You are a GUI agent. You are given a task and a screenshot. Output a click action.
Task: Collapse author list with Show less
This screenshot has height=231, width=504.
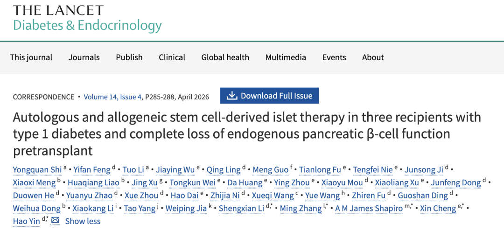point(83,221)
